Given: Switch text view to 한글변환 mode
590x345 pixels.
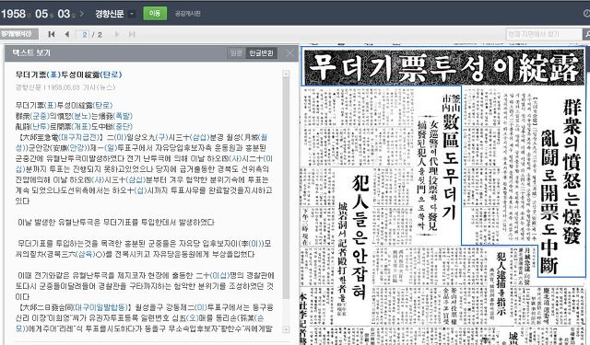Looking at the screenshot, I should pyautogui.click(x=261, y=53).
